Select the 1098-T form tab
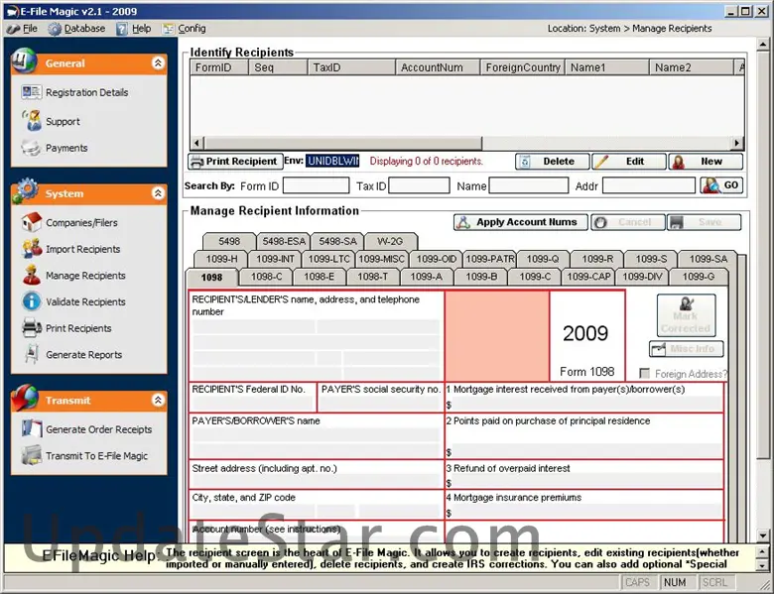774x594 pixels. (x=373, y=277)
